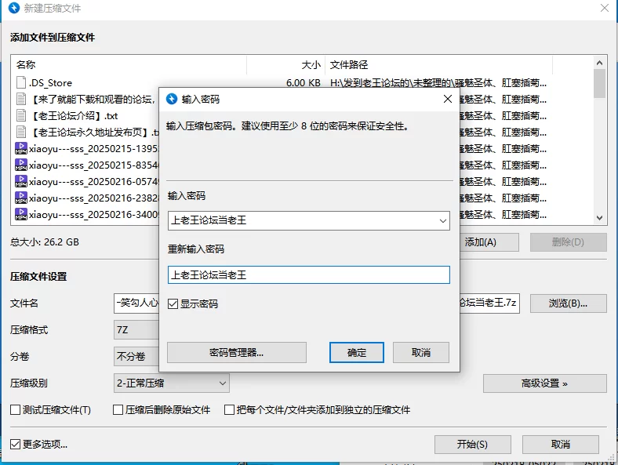
Task: Select the 【老王论坛永久地址发布页】 file row
Action: click(95, 133)
